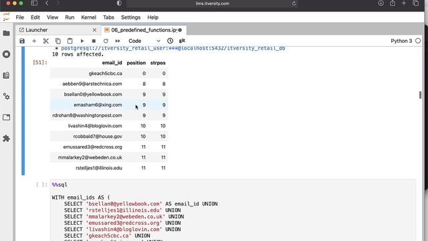
Task: Select the emasham6@xing.com cell
Action: [x=98, y=105]
